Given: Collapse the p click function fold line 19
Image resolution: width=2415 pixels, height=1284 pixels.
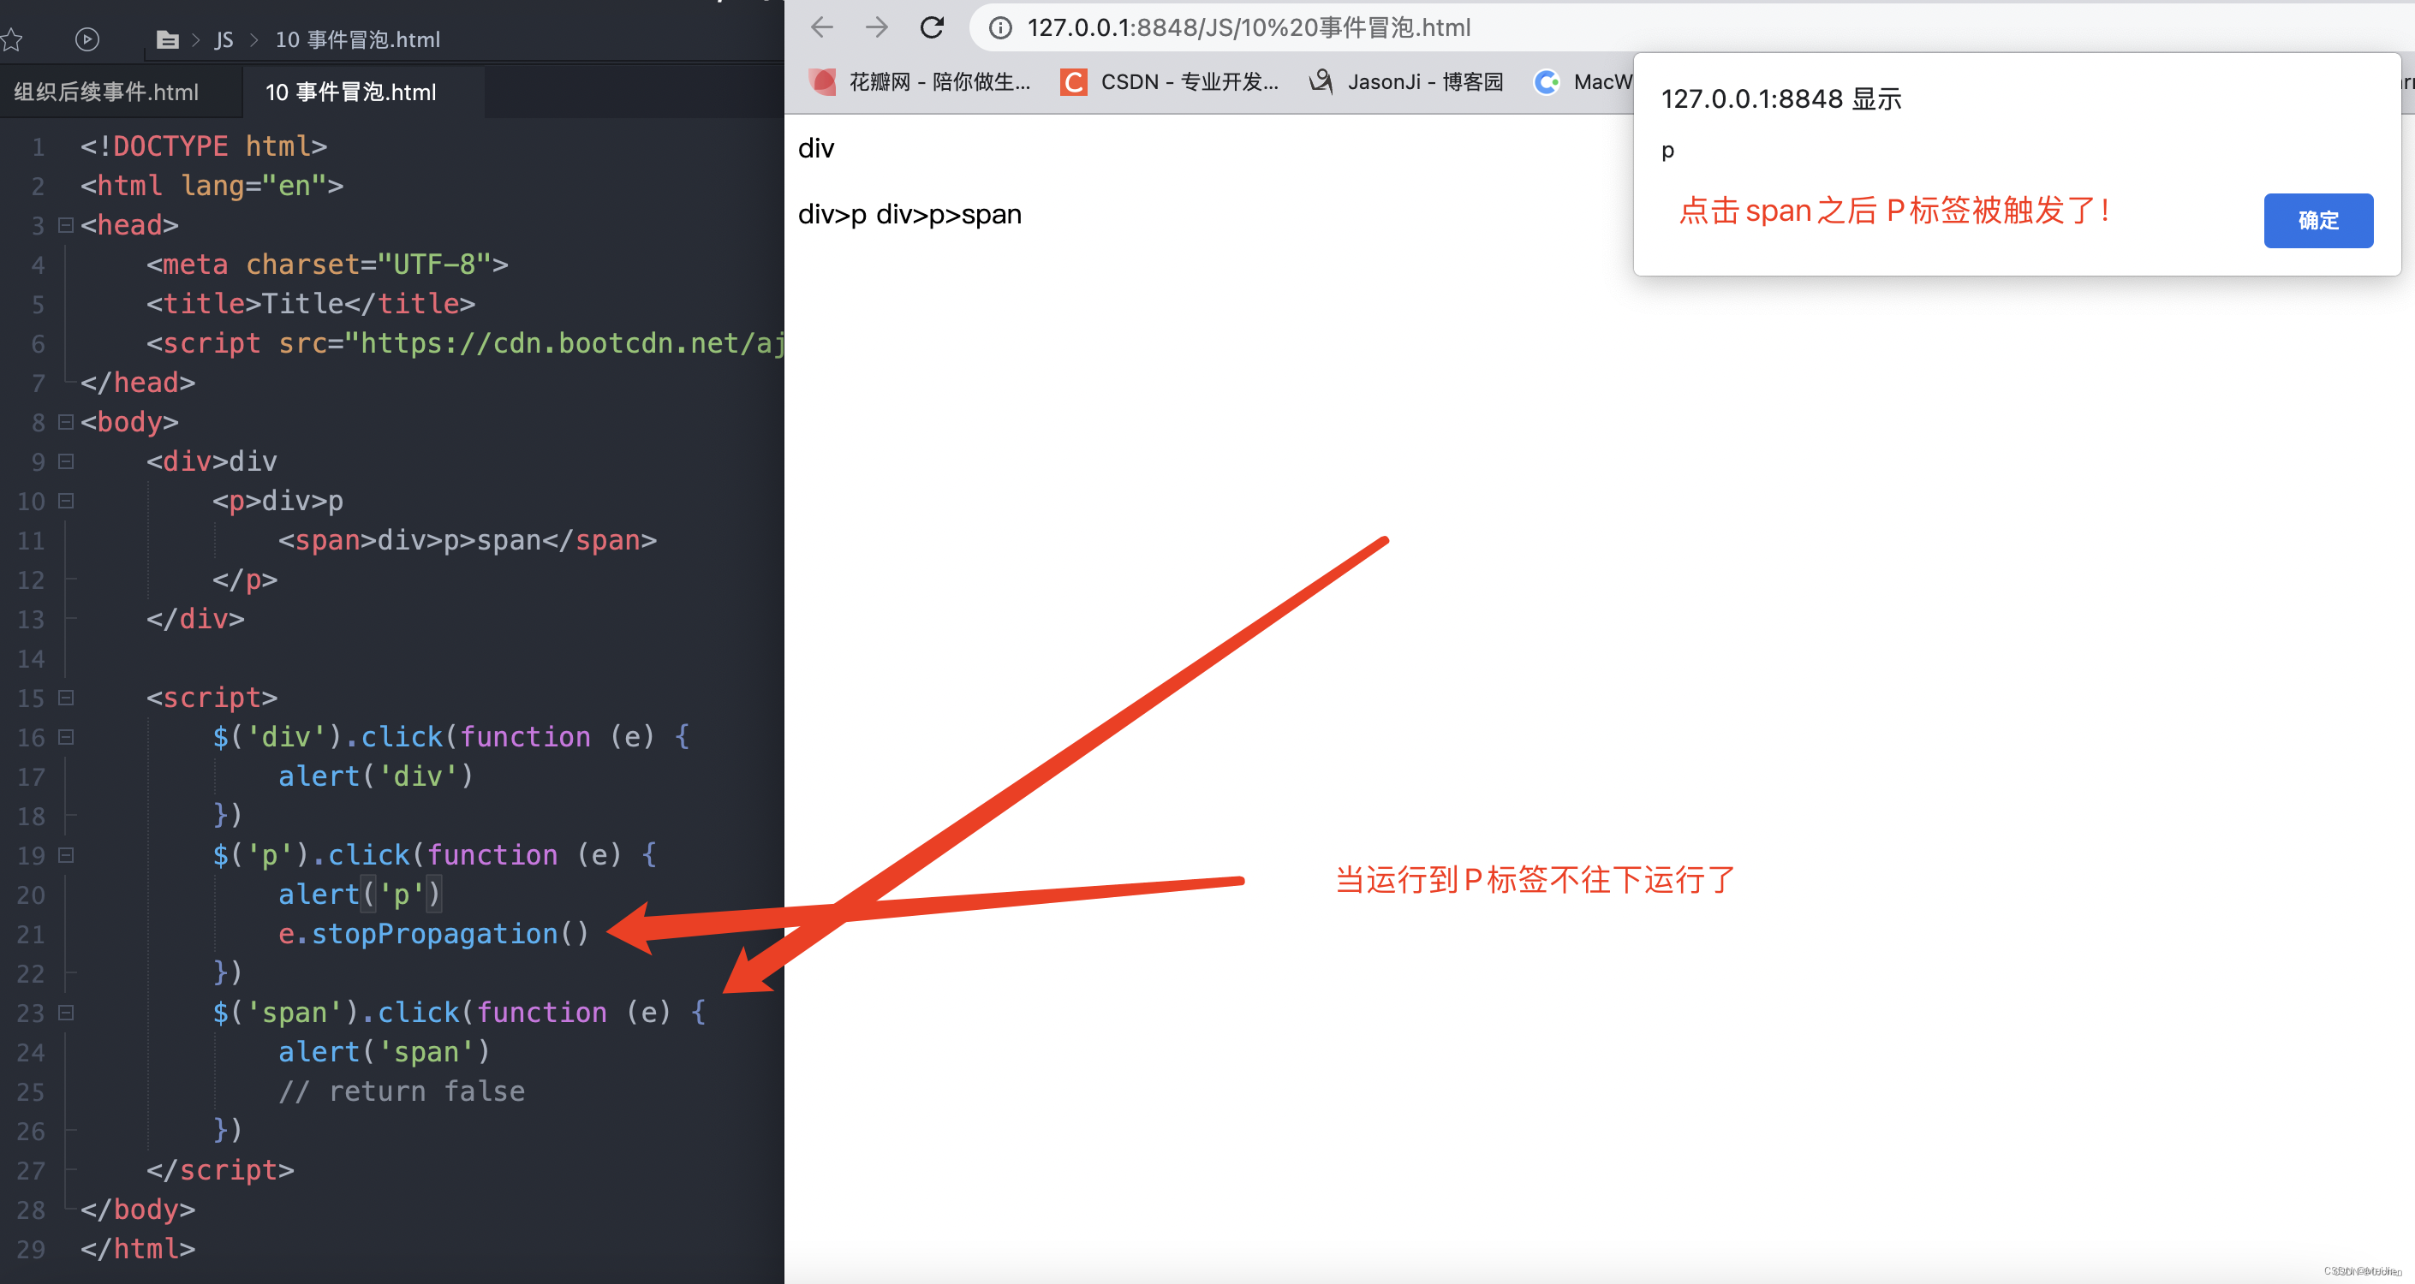Looking at the screenshot, I should [66, 855].
